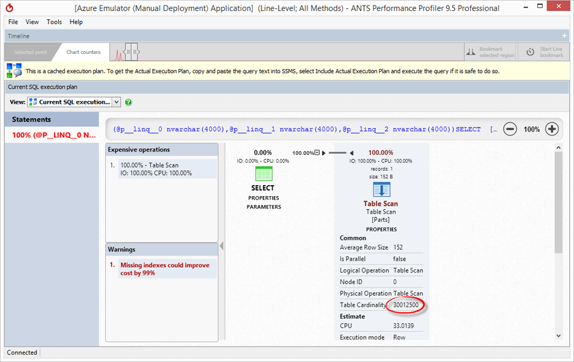Click the Connected status text

[x=22, y=352]
